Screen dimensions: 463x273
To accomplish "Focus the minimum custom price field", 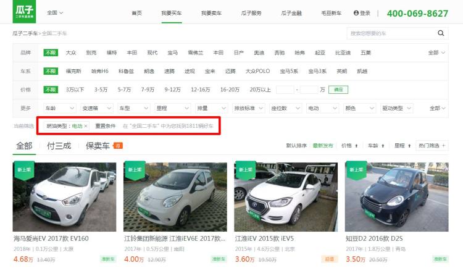I will pos(285,90).
